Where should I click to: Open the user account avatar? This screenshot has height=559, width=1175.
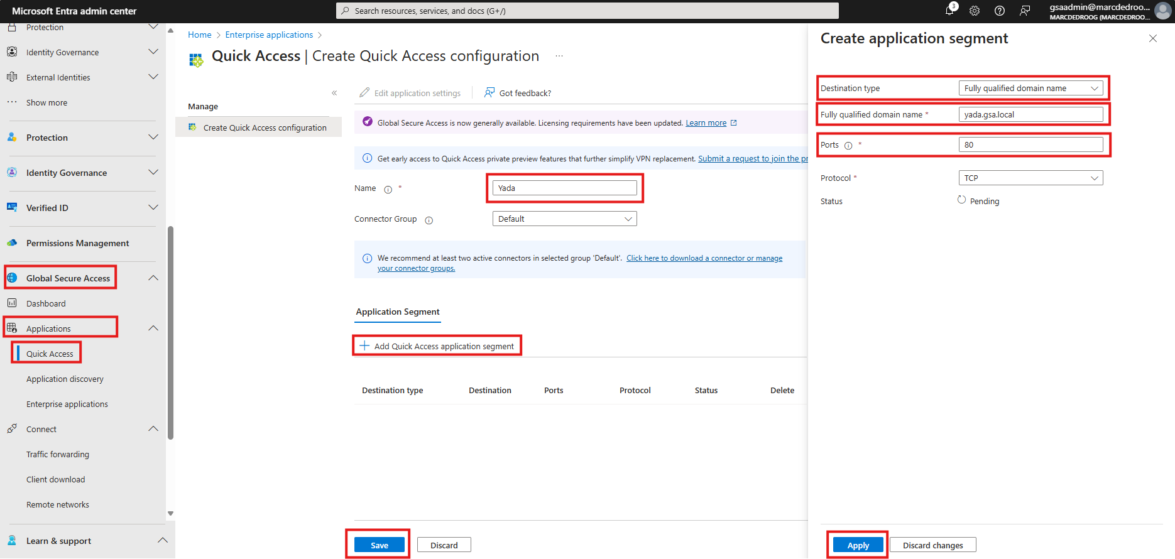[1163, 11]
